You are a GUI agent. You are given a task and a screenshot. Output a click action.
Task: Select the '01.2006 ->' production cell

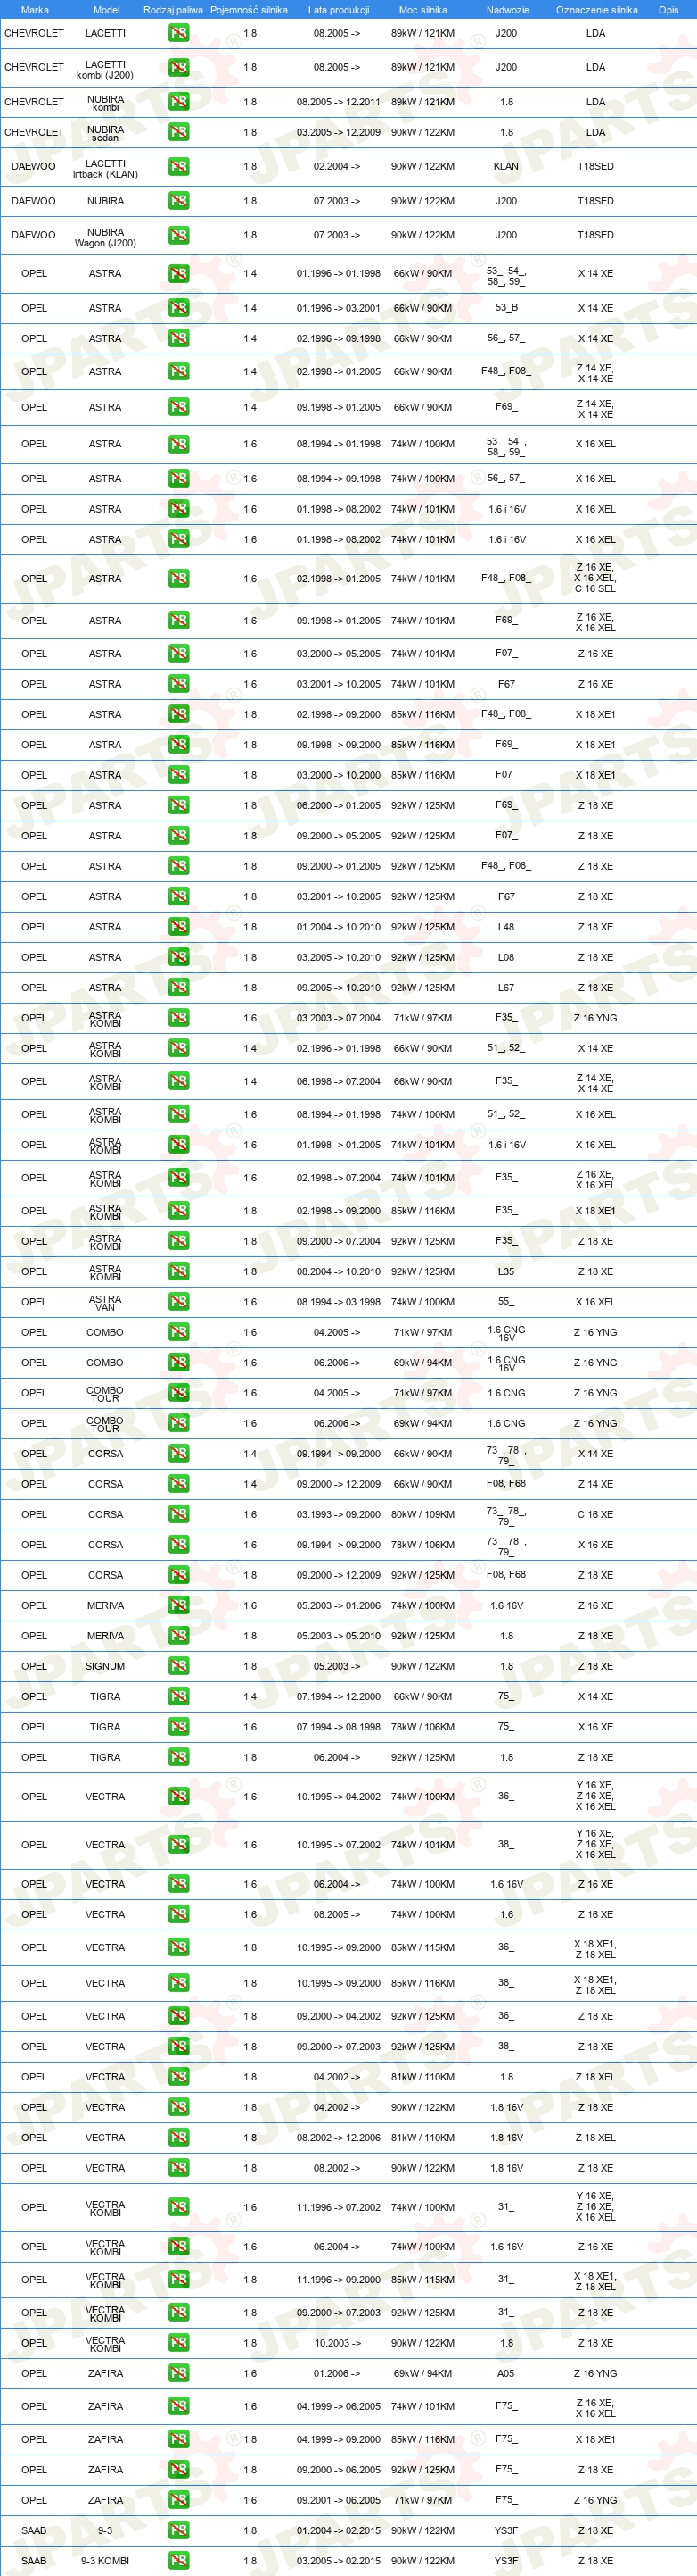point(339,2373)
